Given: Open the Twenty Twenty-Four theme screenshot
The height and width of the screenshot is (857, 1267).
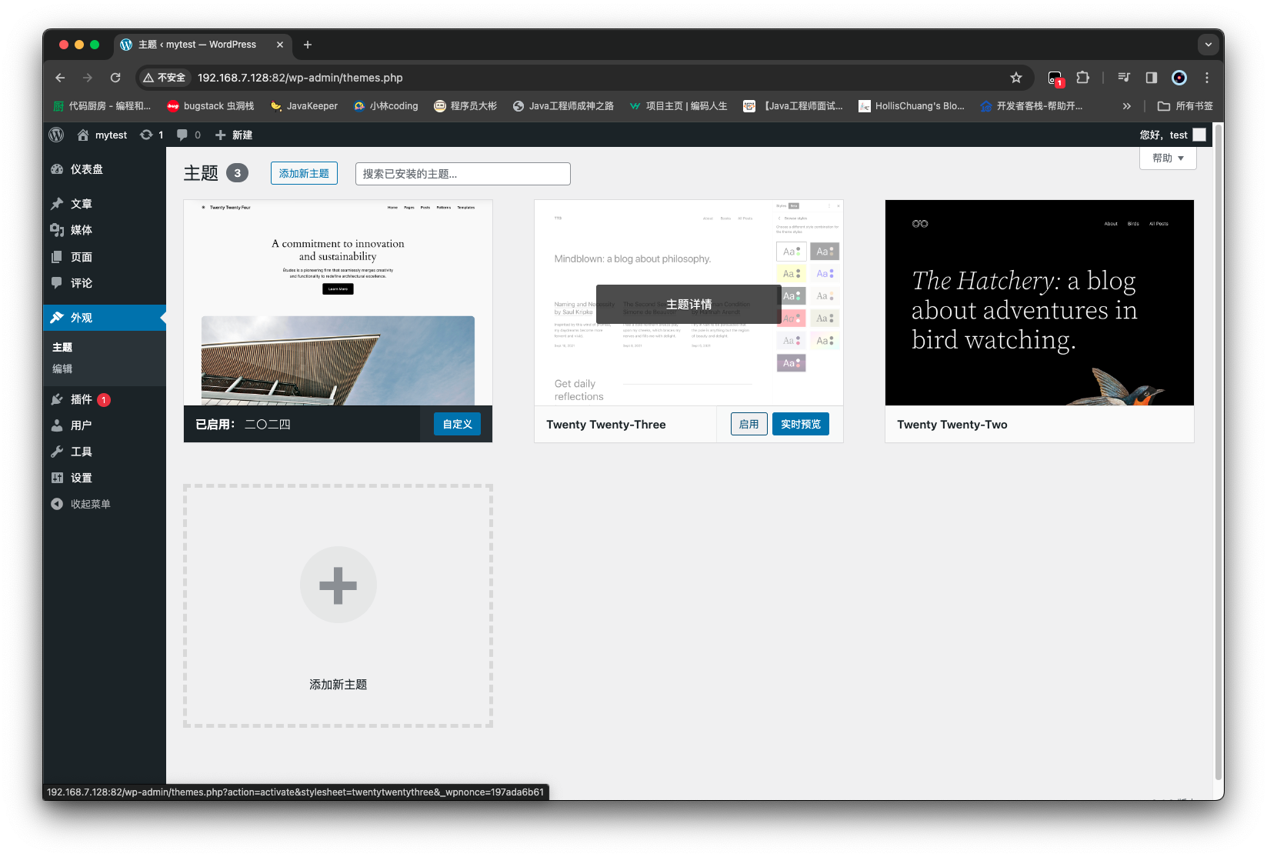Looking at the screenshot, I should point(338,302).
